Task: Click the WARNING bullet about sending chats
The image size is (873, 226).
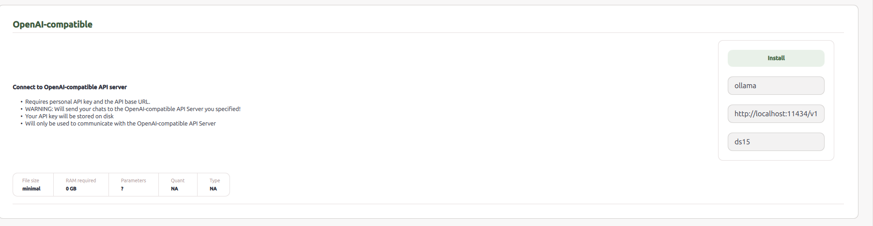Action: 133,109
